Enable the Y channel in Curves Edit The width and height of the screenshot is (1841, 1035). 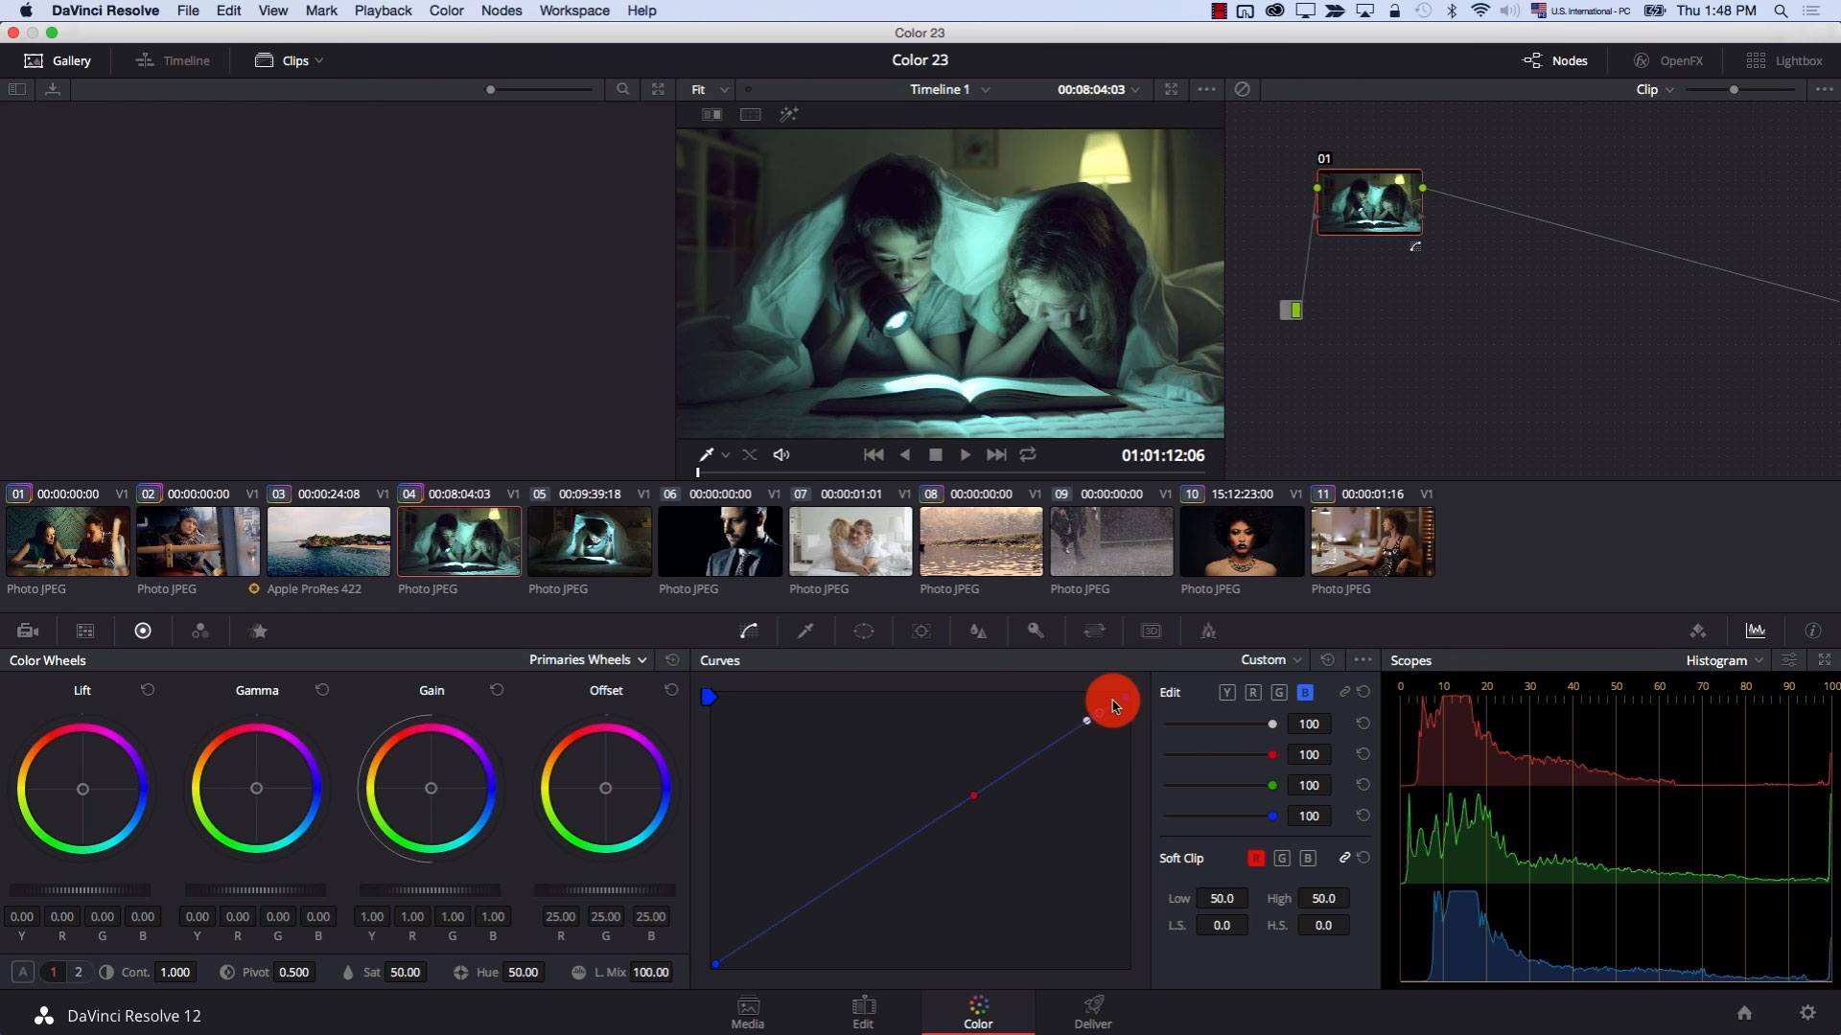[x=1227, y=692]
